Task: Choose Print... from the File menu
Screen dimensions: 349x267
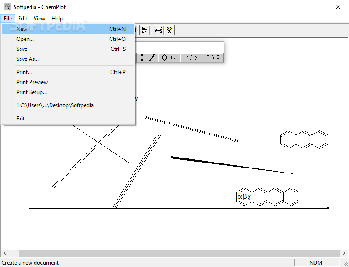Action: coord(68,72)
